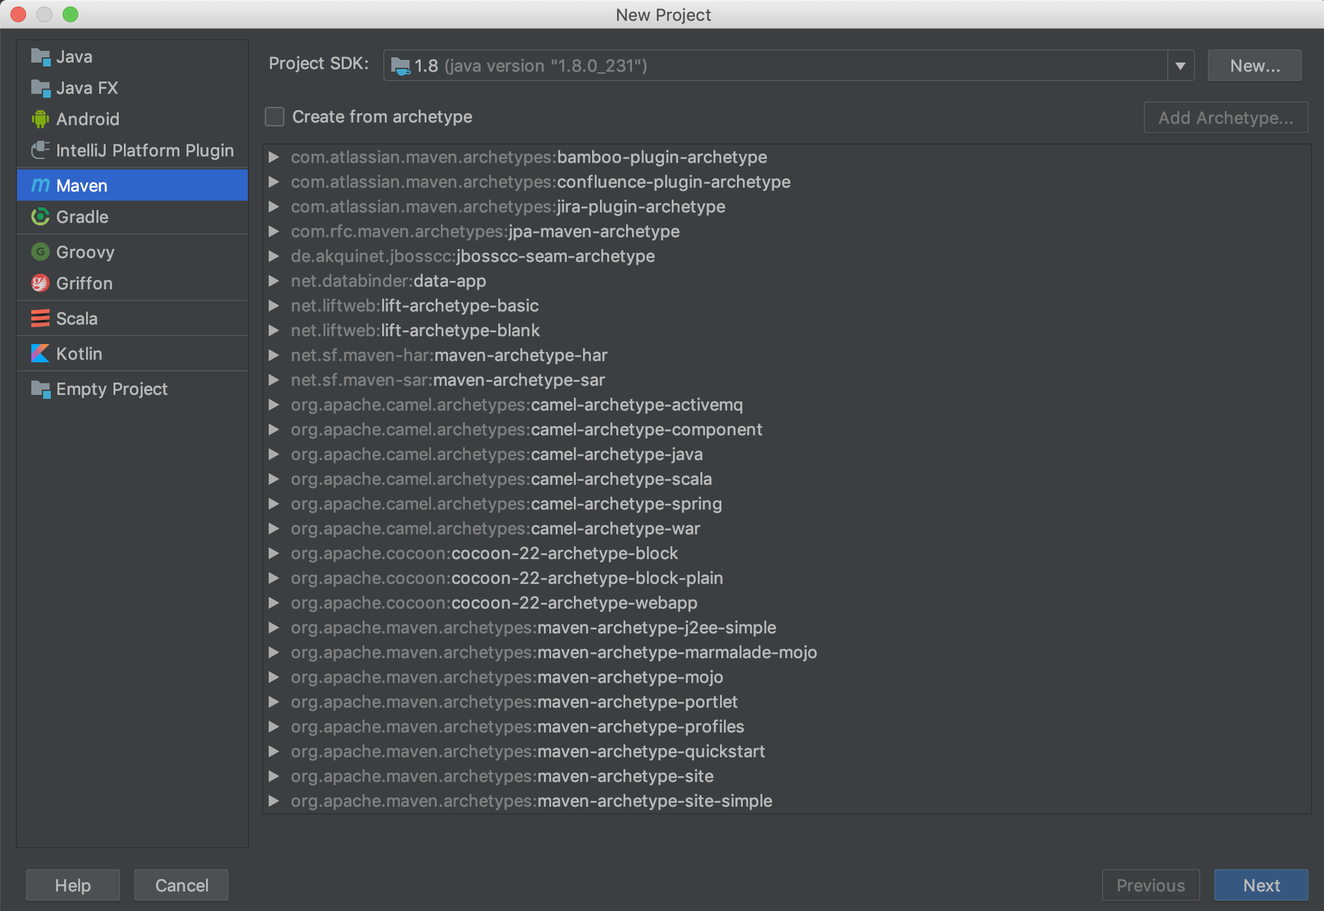Click the Java FX folder icon
Image resolution: width=1324 pixels, height=911 pixels.
pos(40,89)
